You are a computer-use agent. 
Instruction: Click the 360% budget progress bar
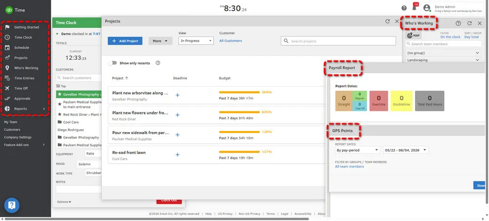[239, 92]
